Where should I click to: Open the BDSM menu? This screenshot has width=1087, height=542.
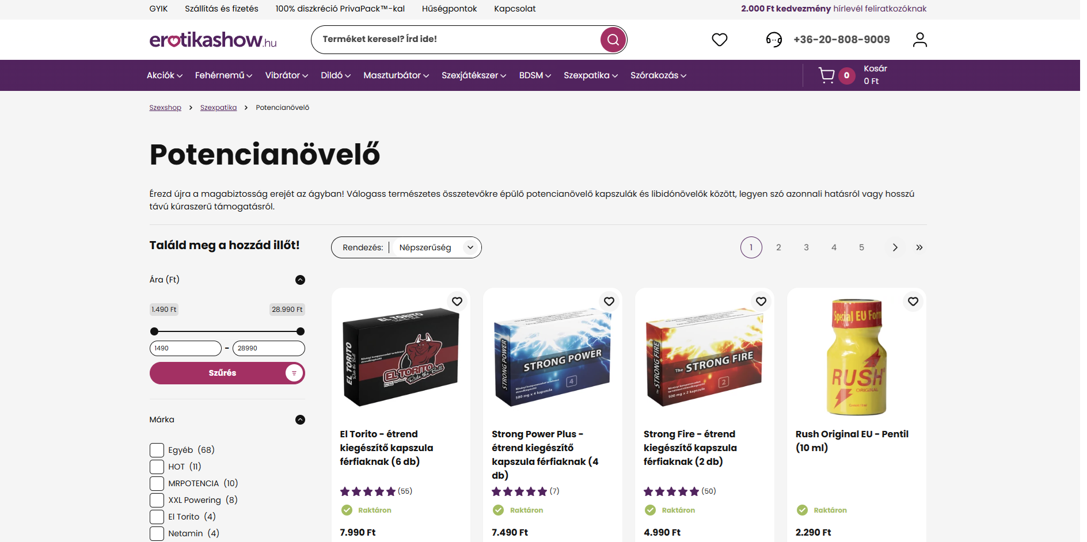(x=535, y=75)
